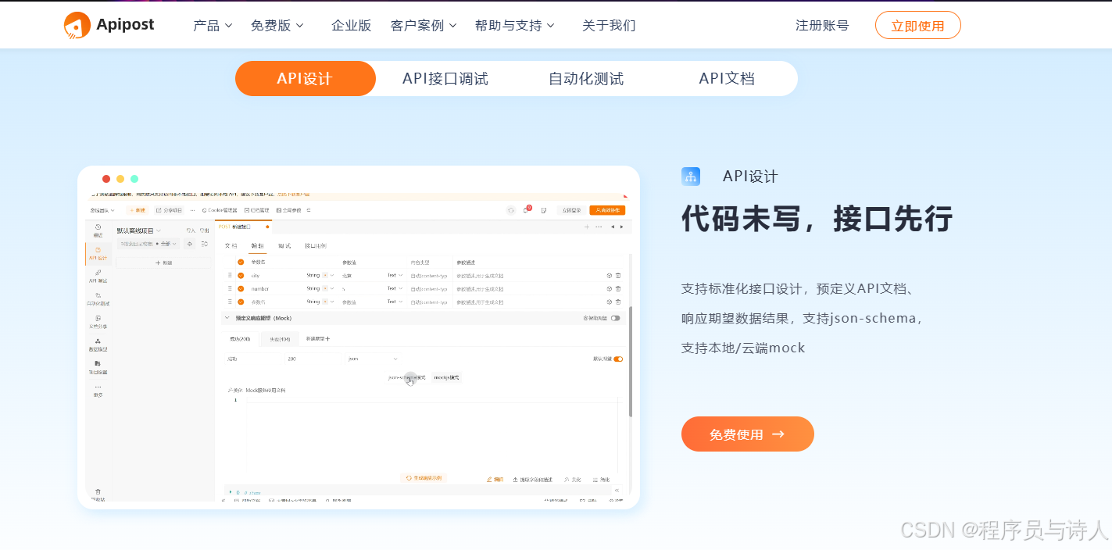Image resolution: width=1112 pixels, height=550 pixels.
Task: Click the blue API设计 feature icon
Action: tap(691, 177)
